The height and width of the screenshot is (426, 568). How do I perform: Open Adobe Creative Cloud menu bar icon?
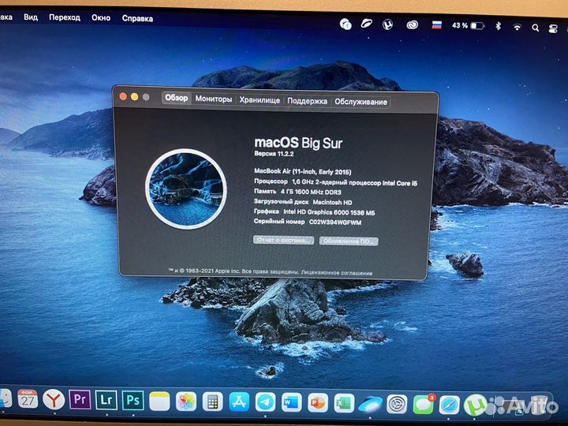click(x=413, y=25)
